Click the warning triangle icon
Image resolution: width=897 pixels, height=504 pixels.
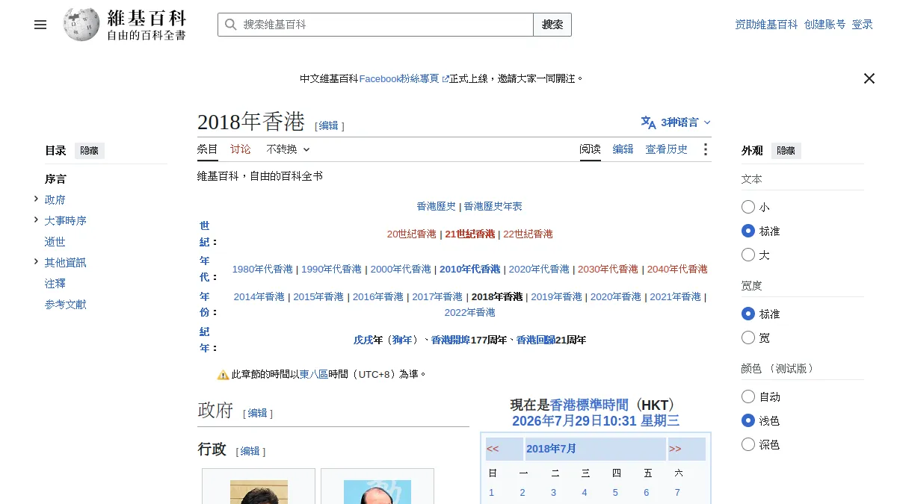pos(223,375)
